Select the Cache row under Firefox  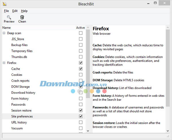click(44, 69)
